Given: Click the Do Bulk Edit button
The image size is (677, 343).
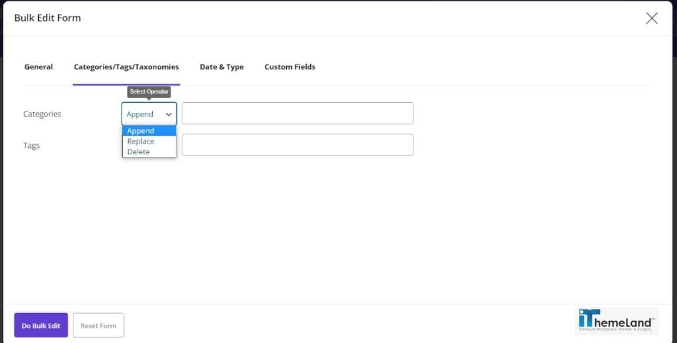Looking at the screenshot, I should [x=40, y=325].
